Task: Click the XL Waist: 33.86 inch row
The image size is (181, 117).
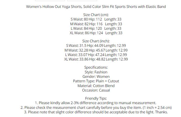Action: (x=96, y=59)
